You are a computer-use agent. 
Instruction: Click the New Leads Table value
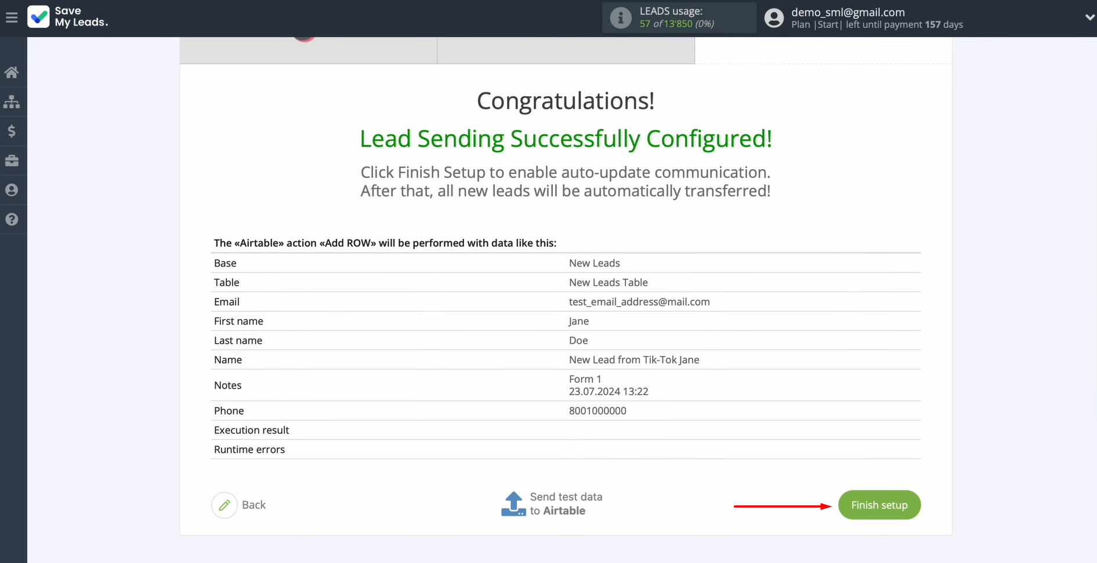[608, 282]
